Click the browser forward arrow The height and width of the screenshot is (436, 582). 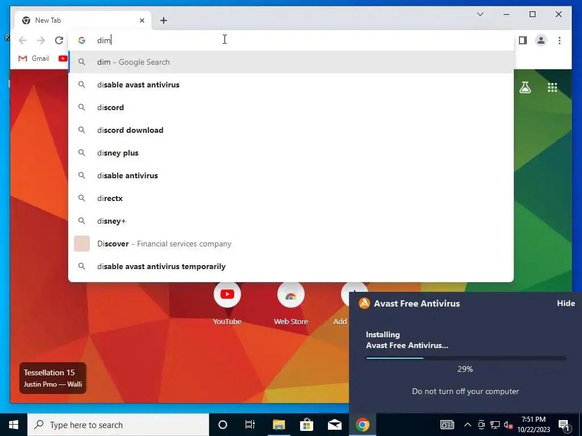[x=41, y=40]
